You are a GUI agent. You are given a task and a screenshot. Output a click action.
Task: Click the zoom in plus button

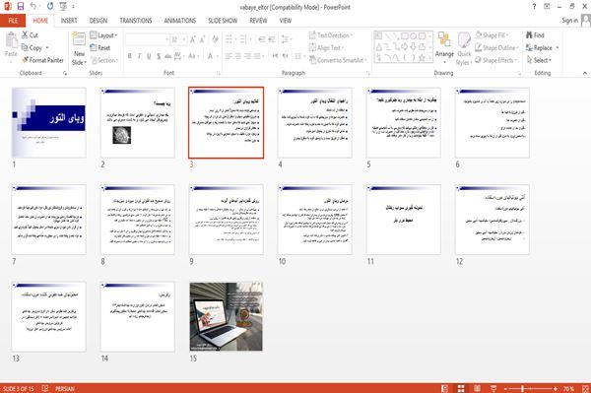[x=556, y=388]
